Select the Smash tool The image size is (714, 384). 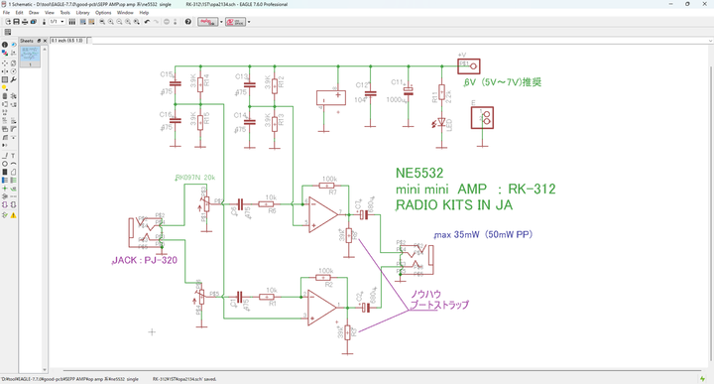click(5, 129)
